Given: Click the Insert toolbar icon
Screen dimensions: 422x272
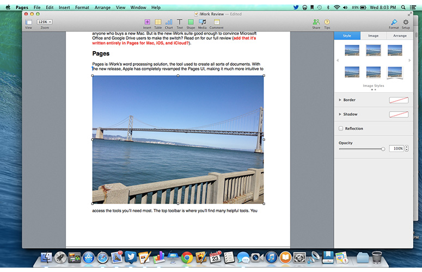Looking at the screenshot, I should (x=147, y=22).
